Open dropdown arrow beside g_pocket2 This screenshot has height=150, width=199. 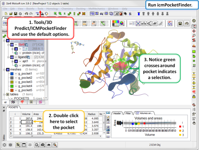[16, 78]
